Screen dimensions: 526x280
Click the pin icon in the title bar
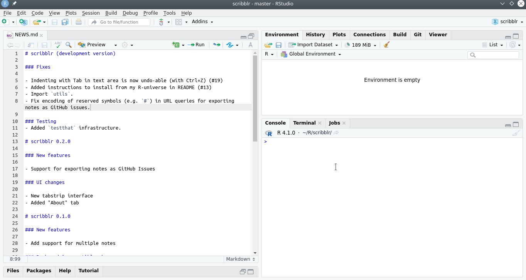(x=14, y=3)
